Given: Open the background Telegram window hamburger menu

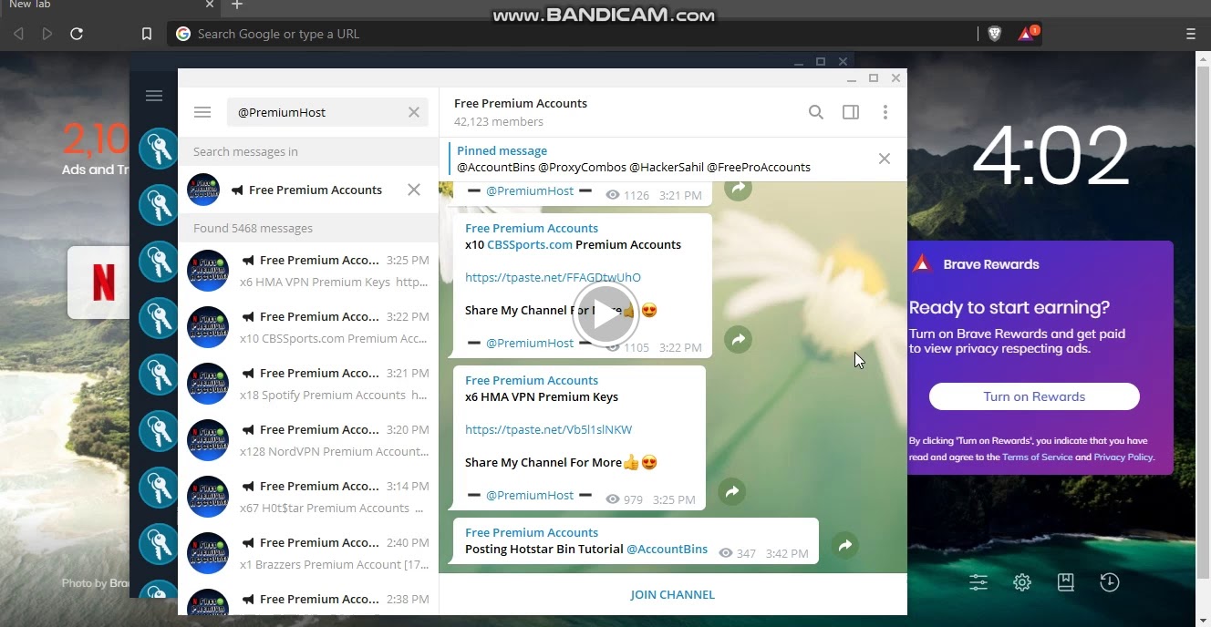Looking at the screenshot, I should pos(154,96).
